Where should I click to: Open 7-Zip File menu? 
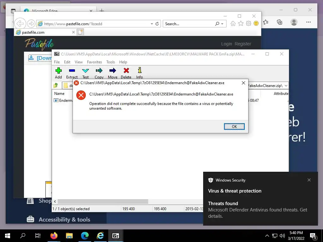(57, 62)
